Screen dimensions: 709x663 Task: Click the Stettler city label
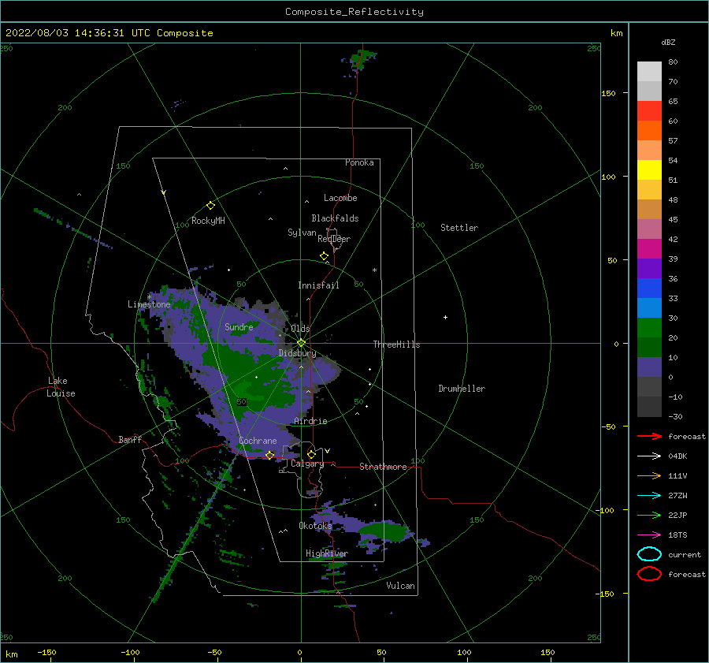[x=459, y=228]
